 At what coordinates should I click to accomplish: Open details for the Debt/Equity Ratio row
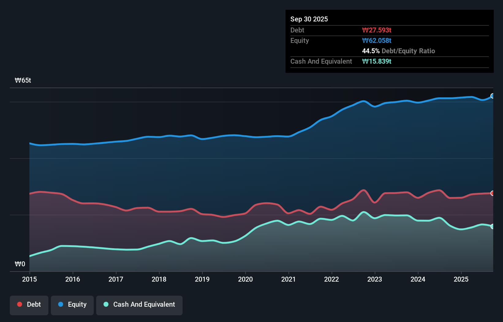click(x=399, y=51)
